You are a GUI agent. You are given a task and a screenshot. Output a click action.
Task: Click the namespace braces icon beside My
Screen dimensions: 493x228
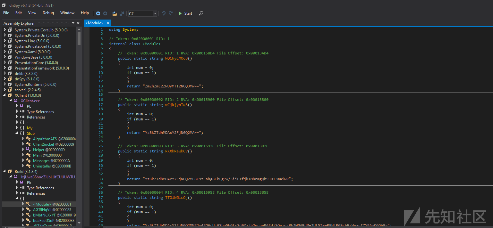(22, 128)
